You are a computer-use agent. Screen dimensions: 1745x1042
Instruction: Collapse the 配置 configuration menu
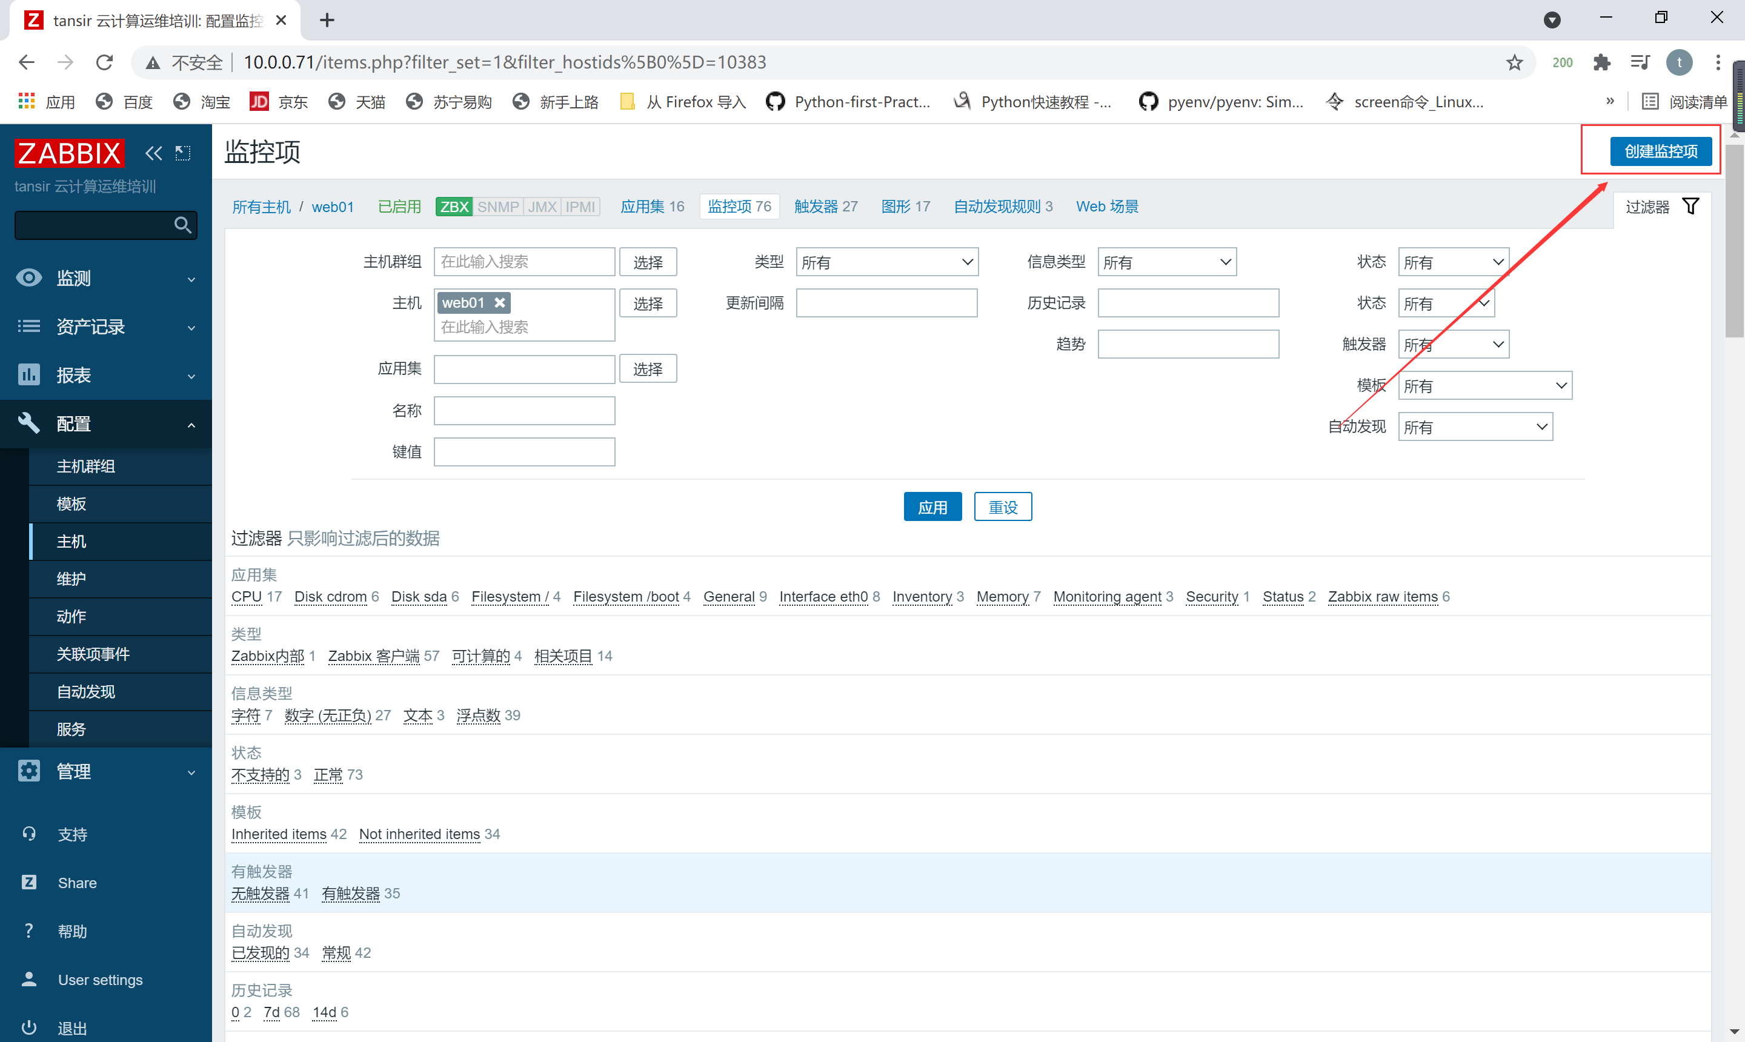pyautogui.click(x=106, y=424)
